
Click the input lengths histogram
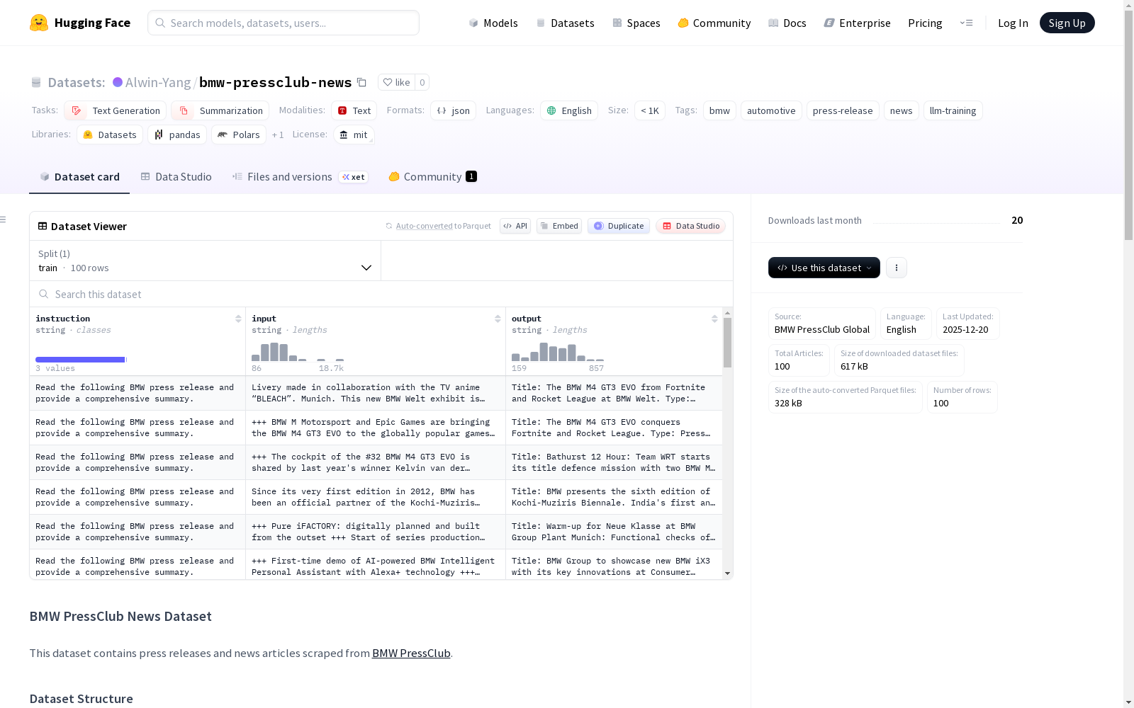(x=298, y=352)
